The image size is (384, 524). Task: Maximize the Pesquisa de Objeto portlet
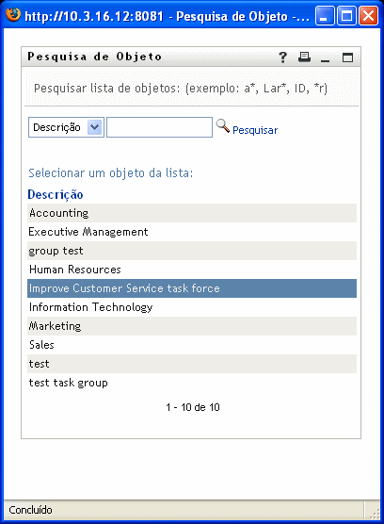point(347,57)
